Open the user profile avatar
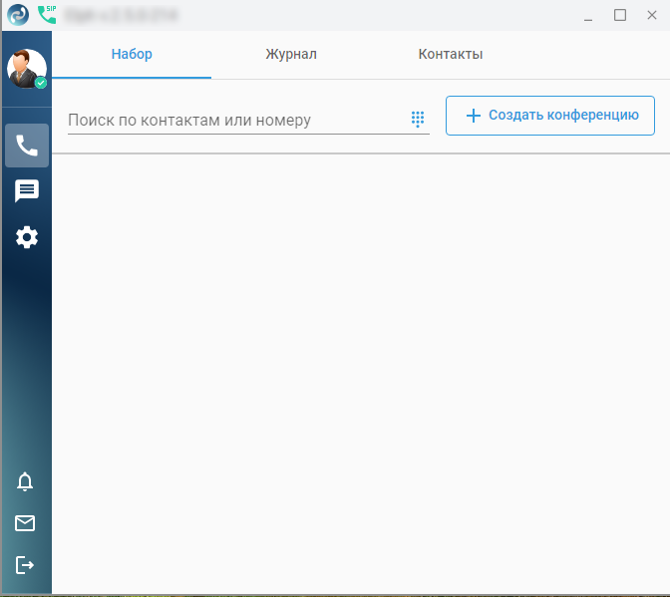Viewport: 670px width, 597px height. [27, 69]
